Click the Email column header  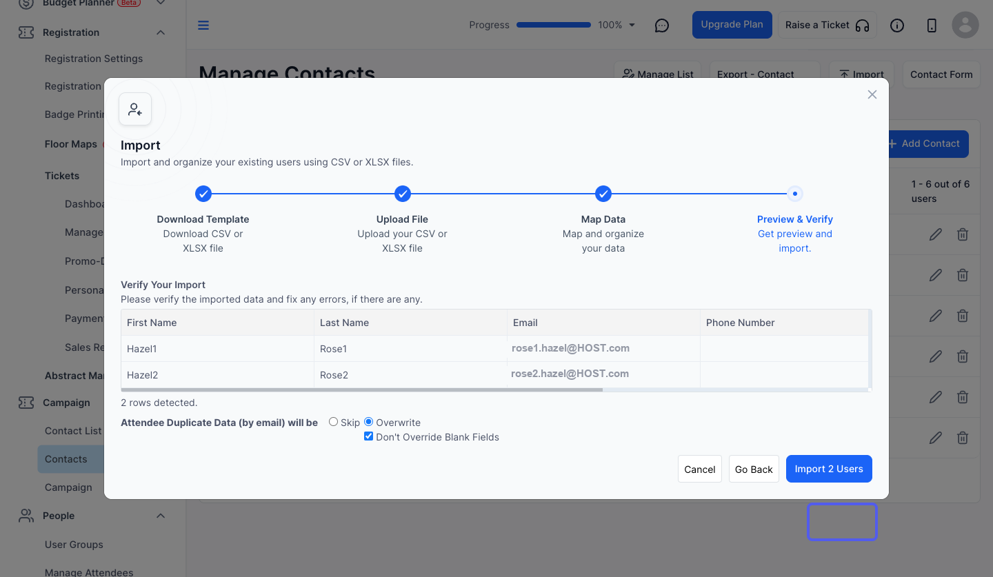[x=603, y=323]
